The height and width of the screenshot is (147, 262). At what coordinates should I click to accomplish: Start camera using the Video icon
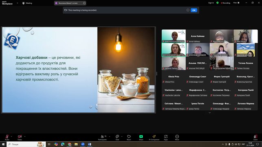tap(20, 137)
